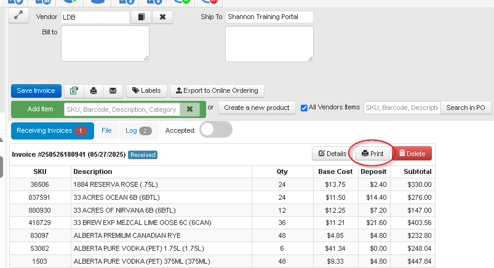Screen dimensions: 494x268
Task: Click the Ship To input field
Action: tap(269, 17)
